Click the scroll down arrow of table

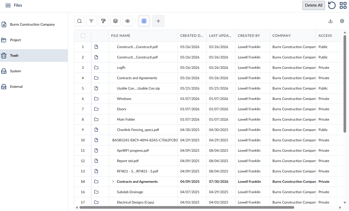[x=345, y=203]
